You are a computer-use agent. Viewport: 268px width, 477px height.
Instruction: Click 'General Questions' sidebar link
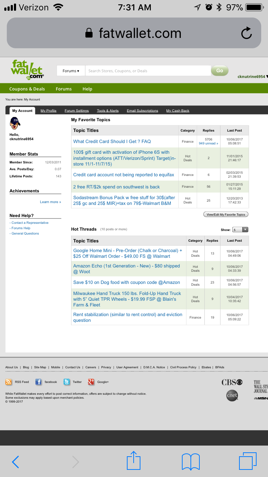[x=25, y=233]
